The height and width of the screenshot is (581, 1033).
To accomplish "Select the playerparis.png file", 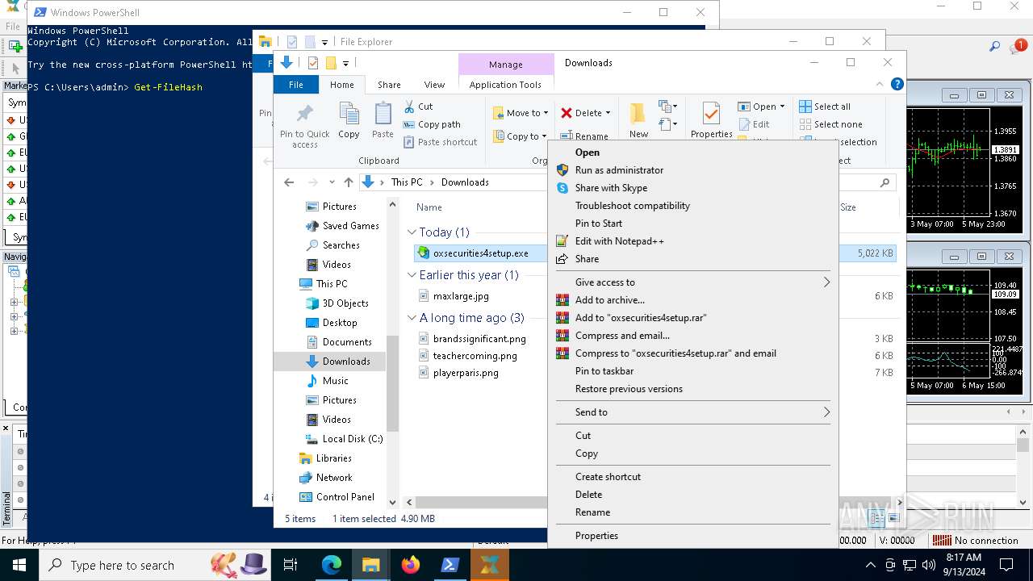I will tap(466, 373).
